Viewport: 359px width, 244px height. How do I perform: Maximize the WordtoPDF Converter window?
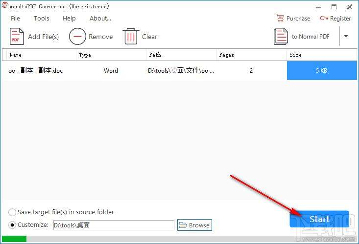[x=334, y=7]
